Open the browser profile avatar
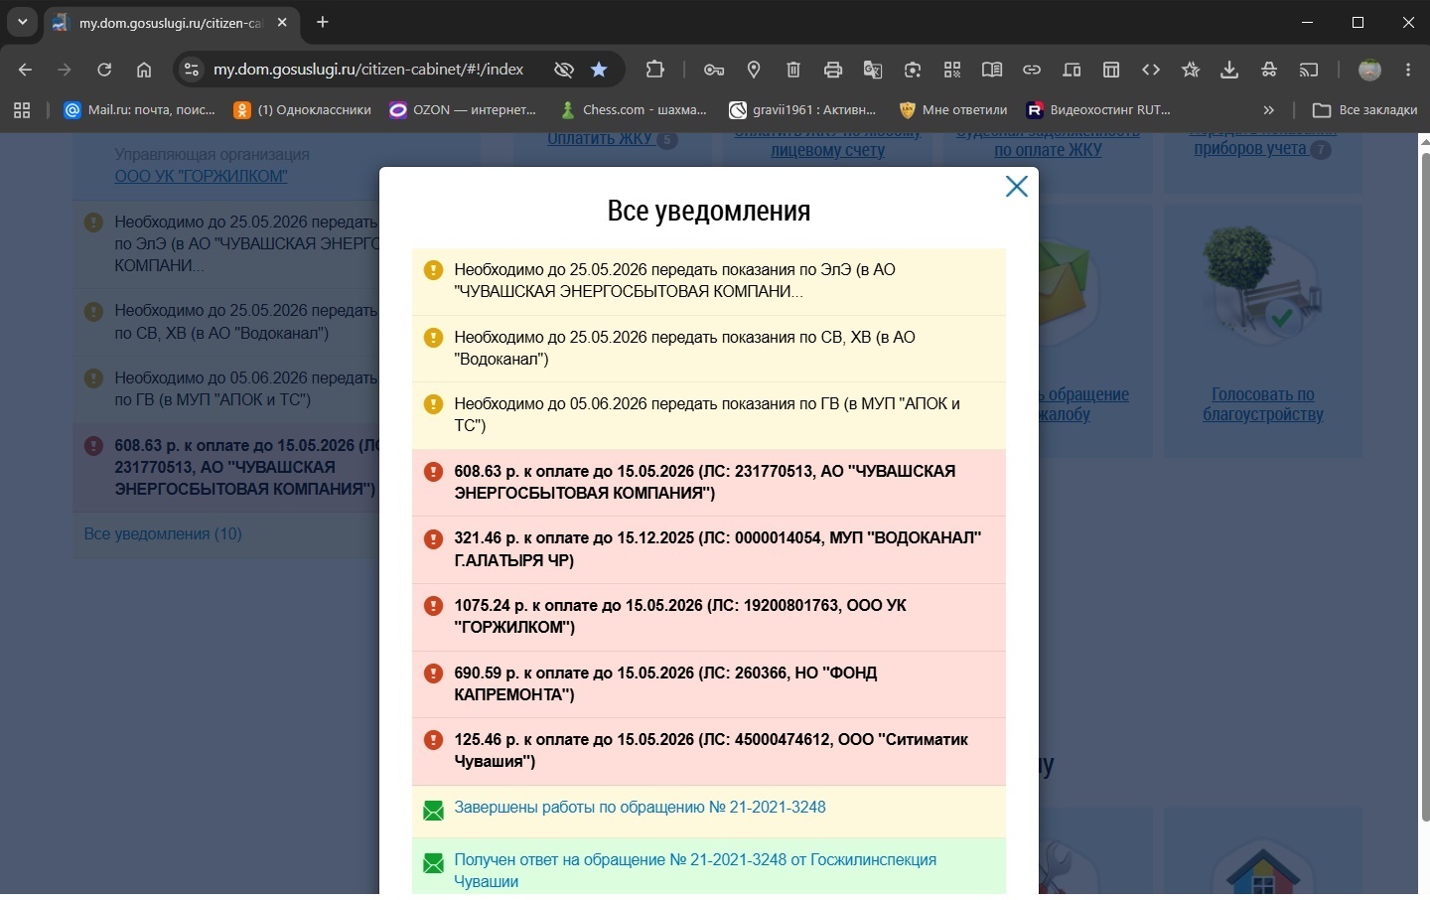1430x900 pixels. (1369, 70)
